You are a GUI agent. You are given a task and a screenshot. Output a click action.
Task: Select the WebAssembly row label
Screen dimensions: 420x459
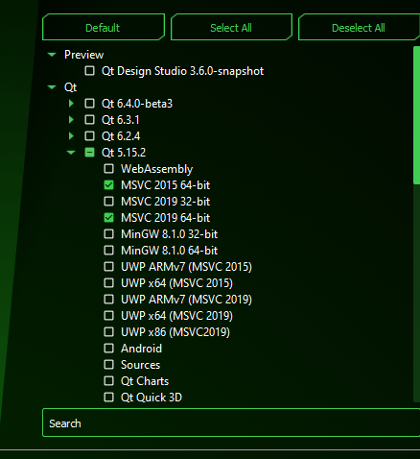click(157, 169)
